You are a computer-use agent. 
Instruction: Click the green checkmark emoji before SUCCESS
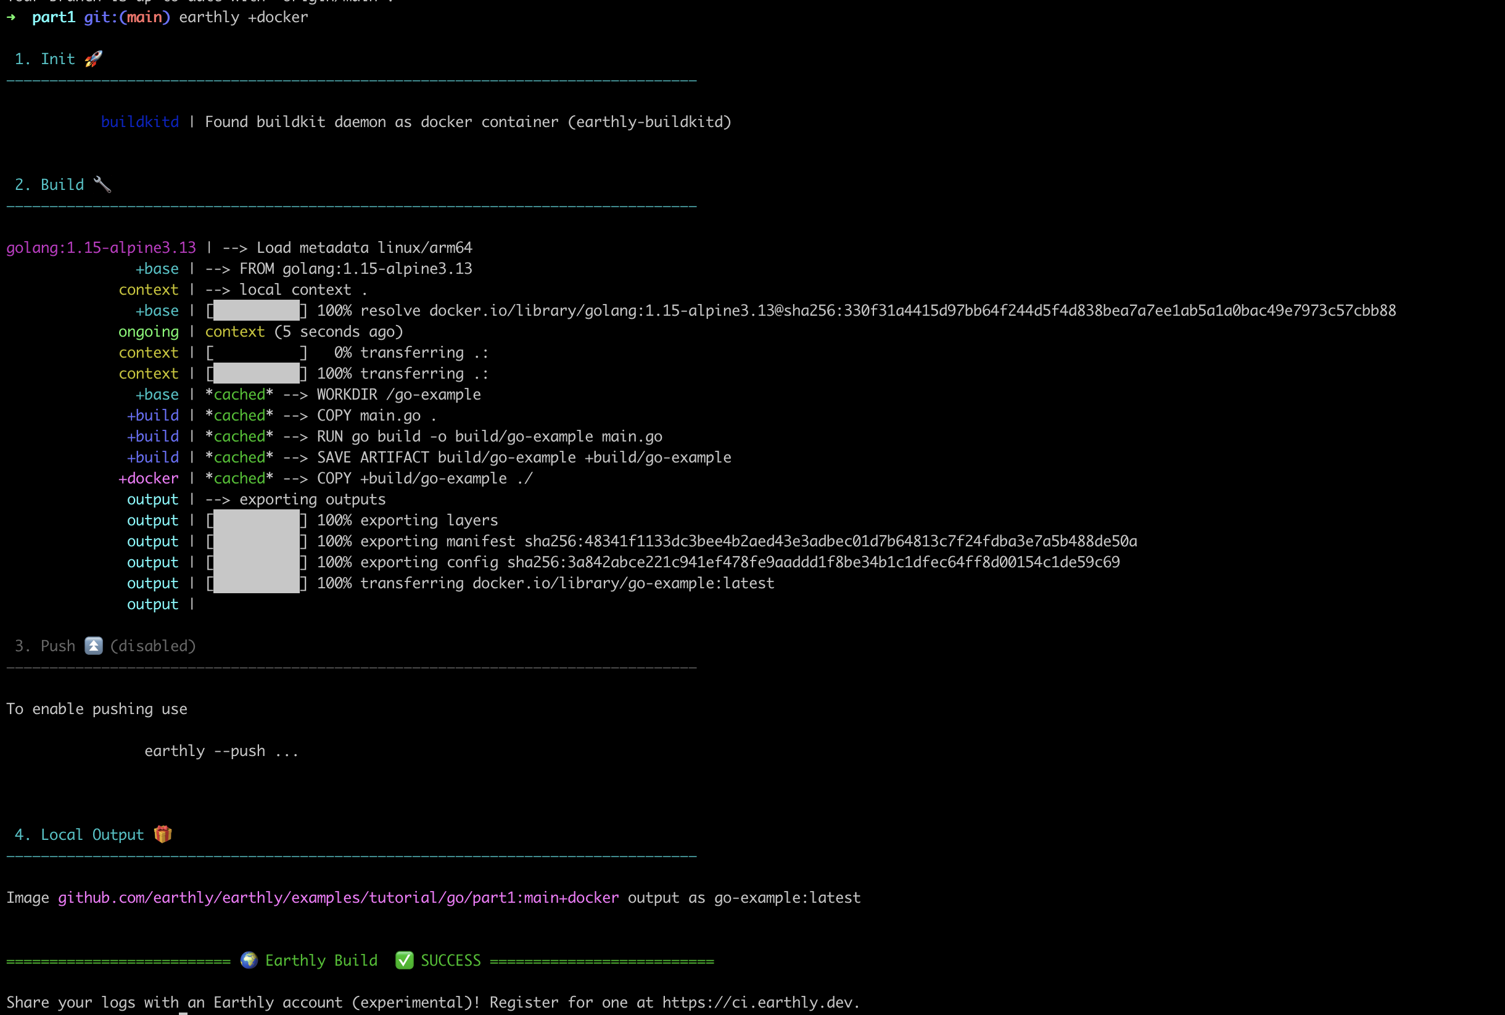click(405, 960)
